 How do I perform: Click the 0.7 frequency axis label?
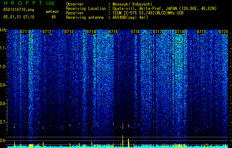pos(2,122)
